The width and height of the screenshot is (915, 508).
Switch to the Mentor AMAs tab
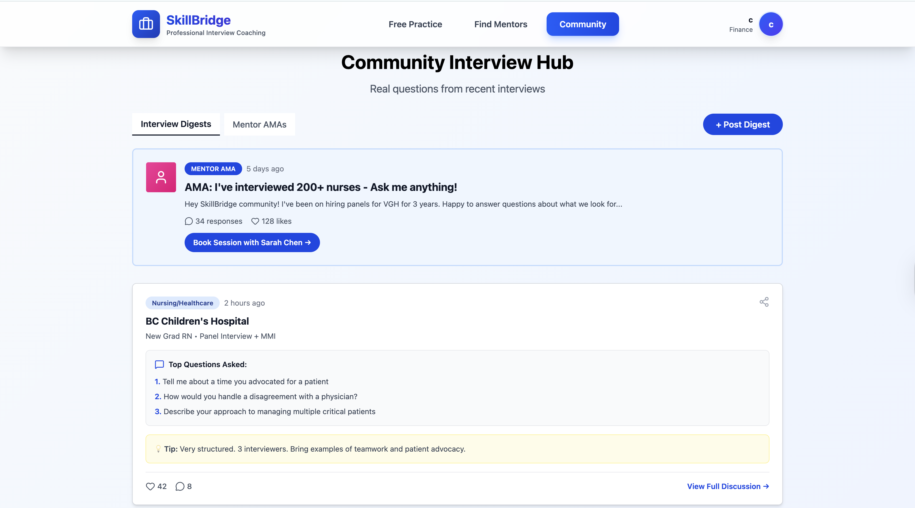pyautogui.click(x=259, y=124)
